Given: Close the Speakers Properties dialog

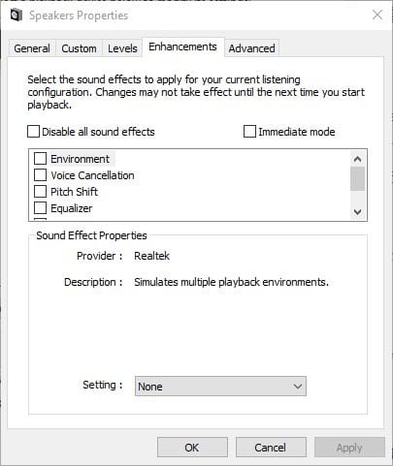Looking at the screenshot, I should (x=377, y=15).
